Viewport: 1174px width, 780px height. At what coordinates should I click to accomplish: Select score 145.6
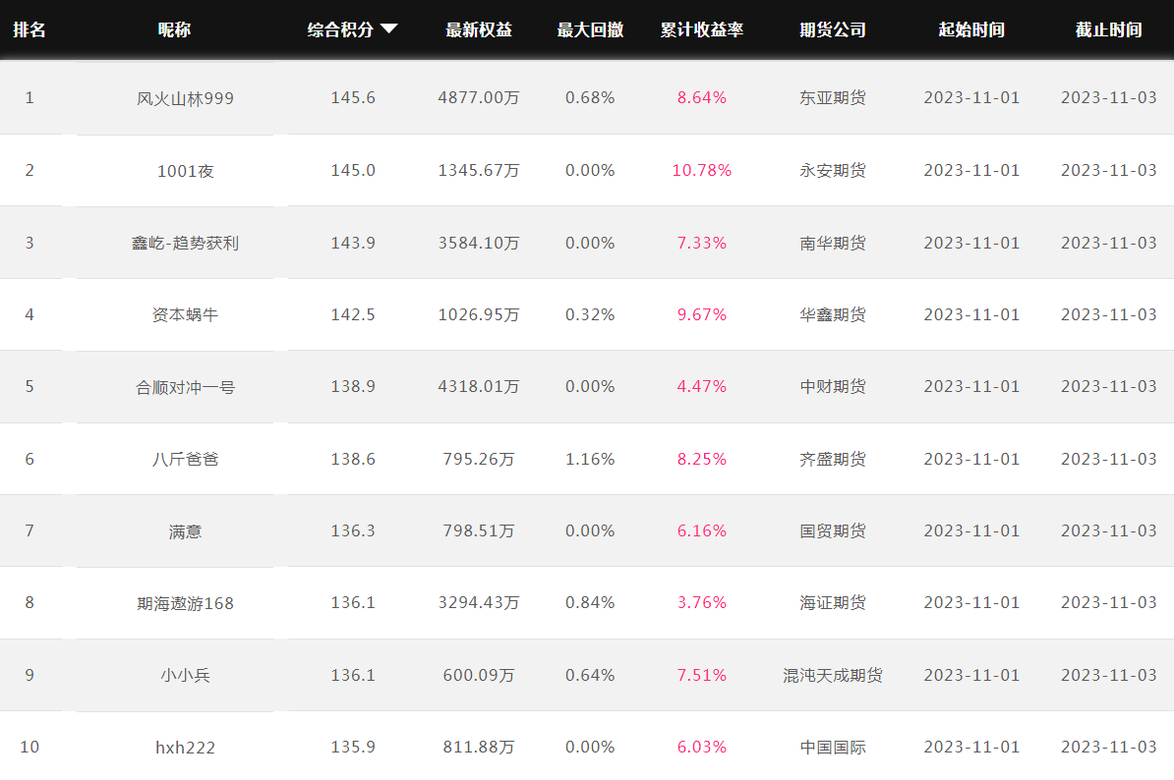click(353, 98)
